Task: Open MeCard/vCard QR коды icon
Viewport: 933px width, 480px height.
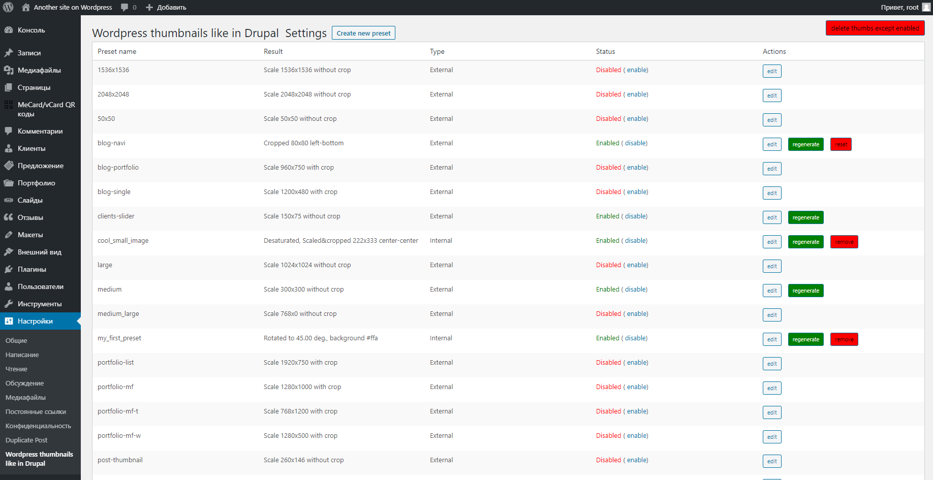Action: [9, 105]
